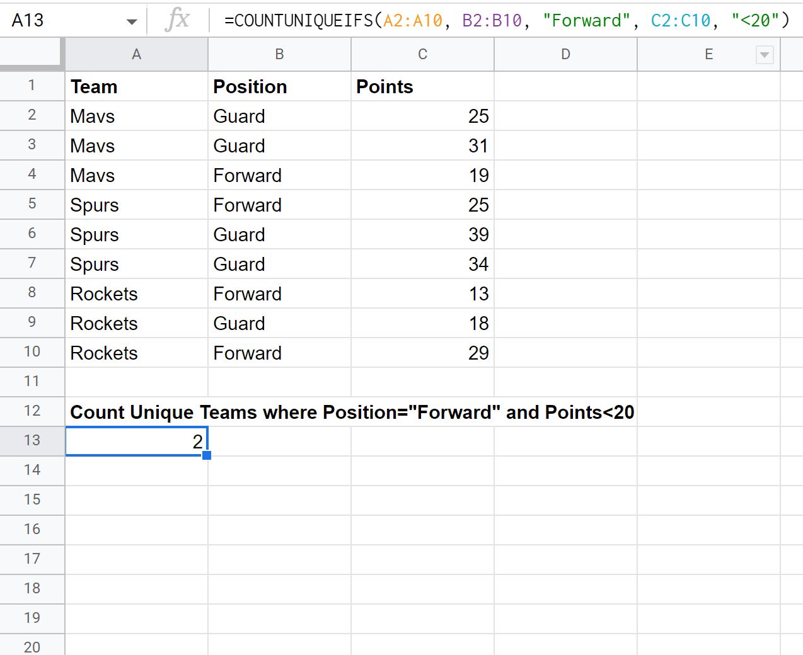Select column A by clicking its header
The image size is (803, 655).
tap(136, 55)
